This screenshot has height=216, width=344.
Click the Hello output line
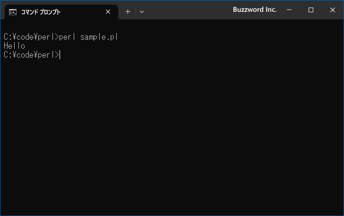click(x=15, y=46)
